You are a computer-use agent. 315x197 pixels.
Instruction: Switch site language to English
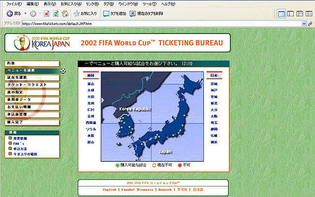109,190
